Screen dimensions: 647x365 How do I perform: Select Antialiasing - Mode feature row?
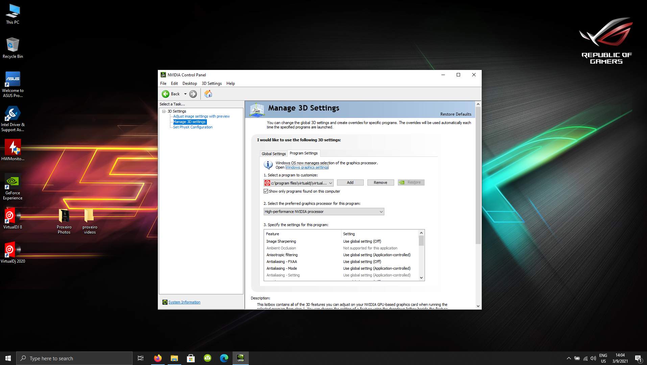341,268
